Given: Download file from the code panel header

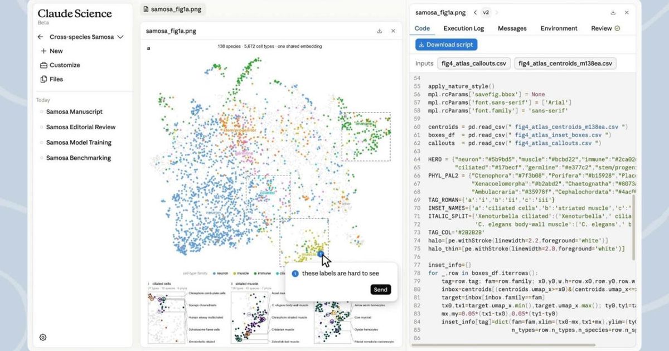Looking at the screenshot, I should point(613,12).
